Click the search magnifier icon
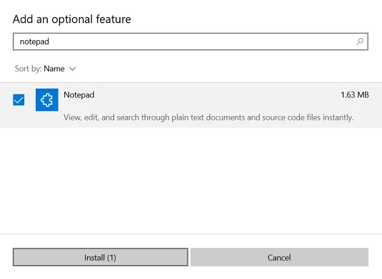 tap(359, 41)
